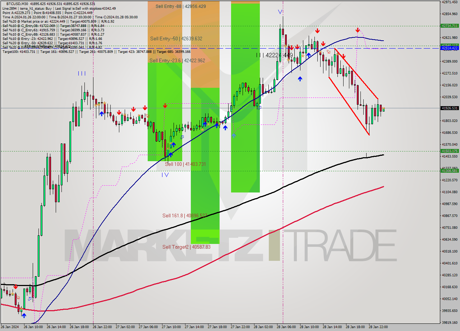
Task: Click the green 42734.711 price tag
Action: point(450,26)
